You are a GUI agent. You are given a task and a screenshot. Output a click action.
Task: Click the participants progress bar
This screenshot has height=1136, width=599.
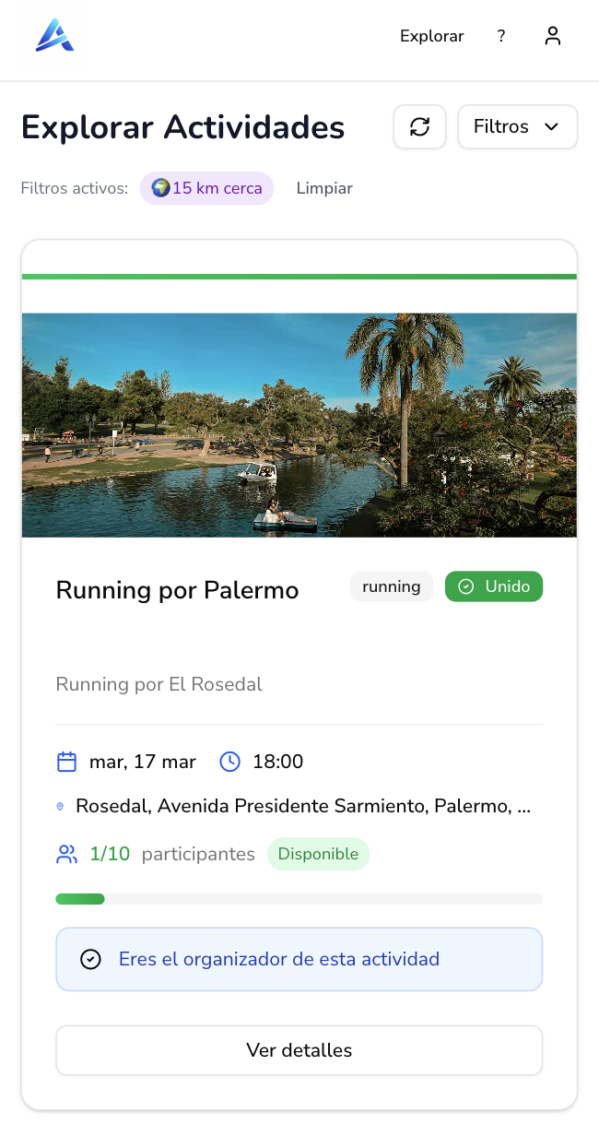[299, 898]
